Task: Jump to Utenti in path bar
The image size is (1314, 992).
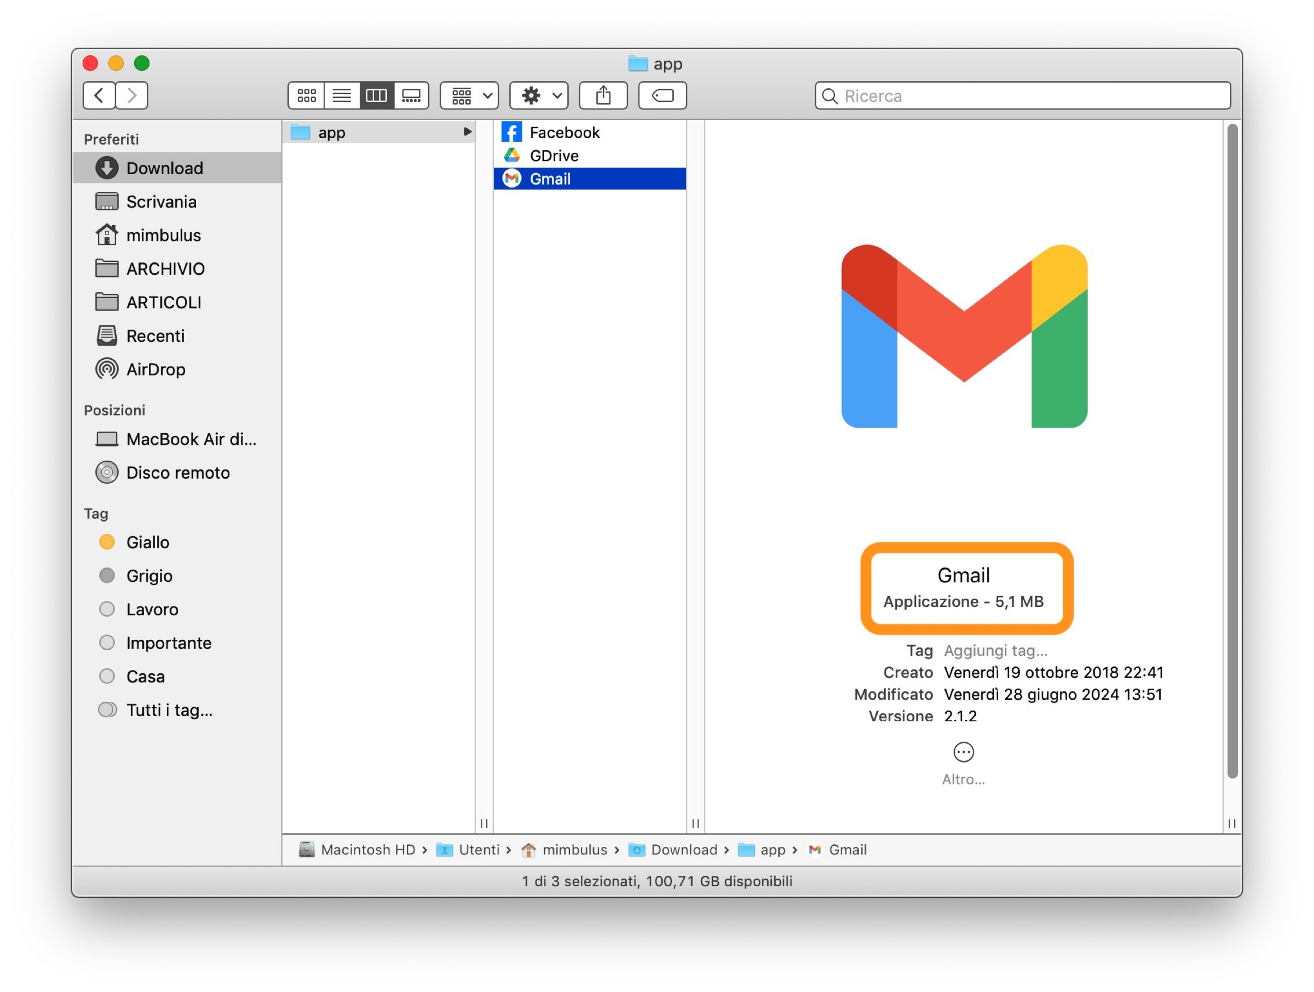Action: coord(478,850)
